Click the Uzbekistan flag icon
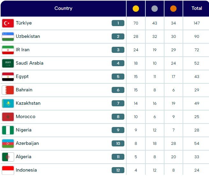The width and height of the screenshot is (209, 177). pyautogui.click(x=8, y=37)
